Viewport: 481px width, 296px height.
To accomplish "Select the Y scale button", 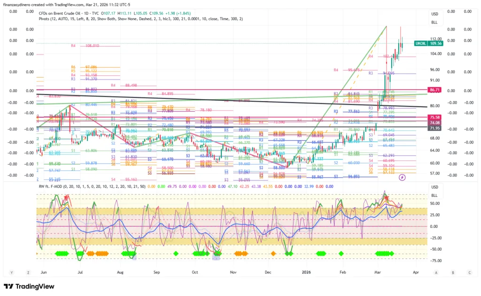I will click(x=12, y=272).
